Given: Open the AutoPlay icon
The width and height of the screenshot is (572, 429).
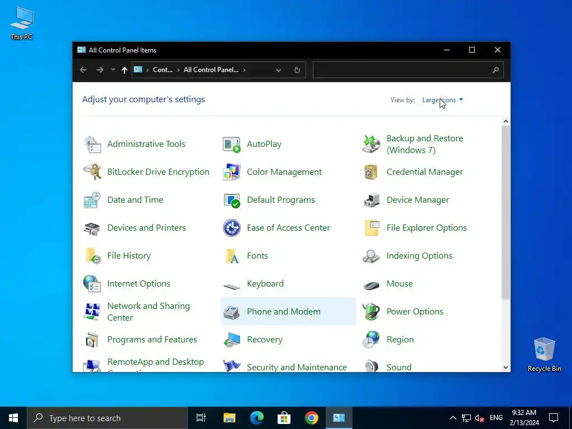Looking at the screenshot, I should coord(232,144).
